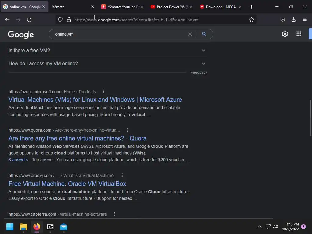This screenshot has width=312, height=234.
Task: Launch File Explorer from taskbar
Action: pyautogui.click(x=23, y=227)
